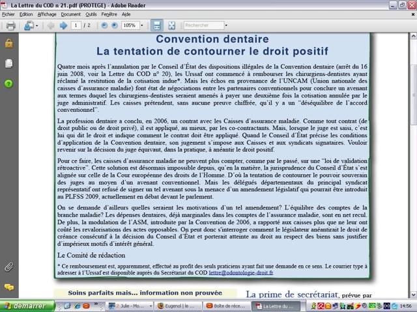417x312 pixels.
Task: Go to the next page arrow
Action: pos(63,25)
